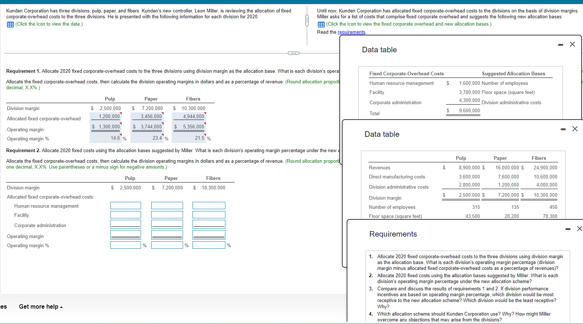Click Pulp revenues value 8,900,000

click(x=469, y=168)
